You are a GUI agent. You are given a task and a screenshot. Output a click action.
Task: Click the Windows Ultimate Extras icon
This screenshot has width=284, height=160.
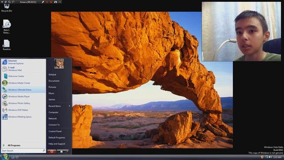tap(5, 90)
